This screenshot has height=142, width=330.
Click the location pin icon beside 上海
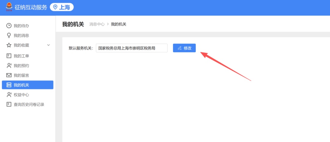coord(55,7)
